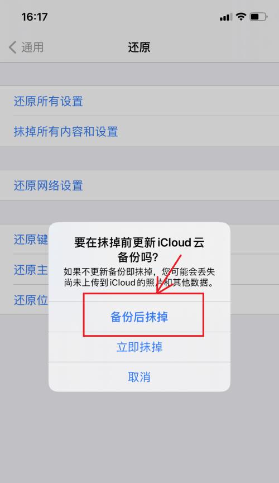The image size is (279, 483).
Task: Tap the dialog warning message about data loss
Action: click(x=139, y=277)
